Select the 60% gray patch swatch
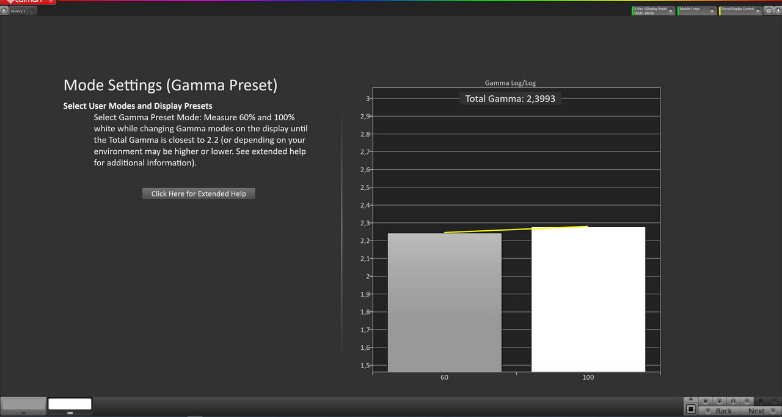Screen dimensions: 782x417 [24, 404]
